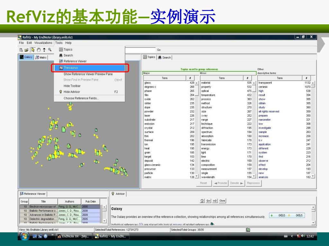Choose Hide Toolbar menu entry
The height and width of the screenshot is (246, 329).
click(90, 86)
